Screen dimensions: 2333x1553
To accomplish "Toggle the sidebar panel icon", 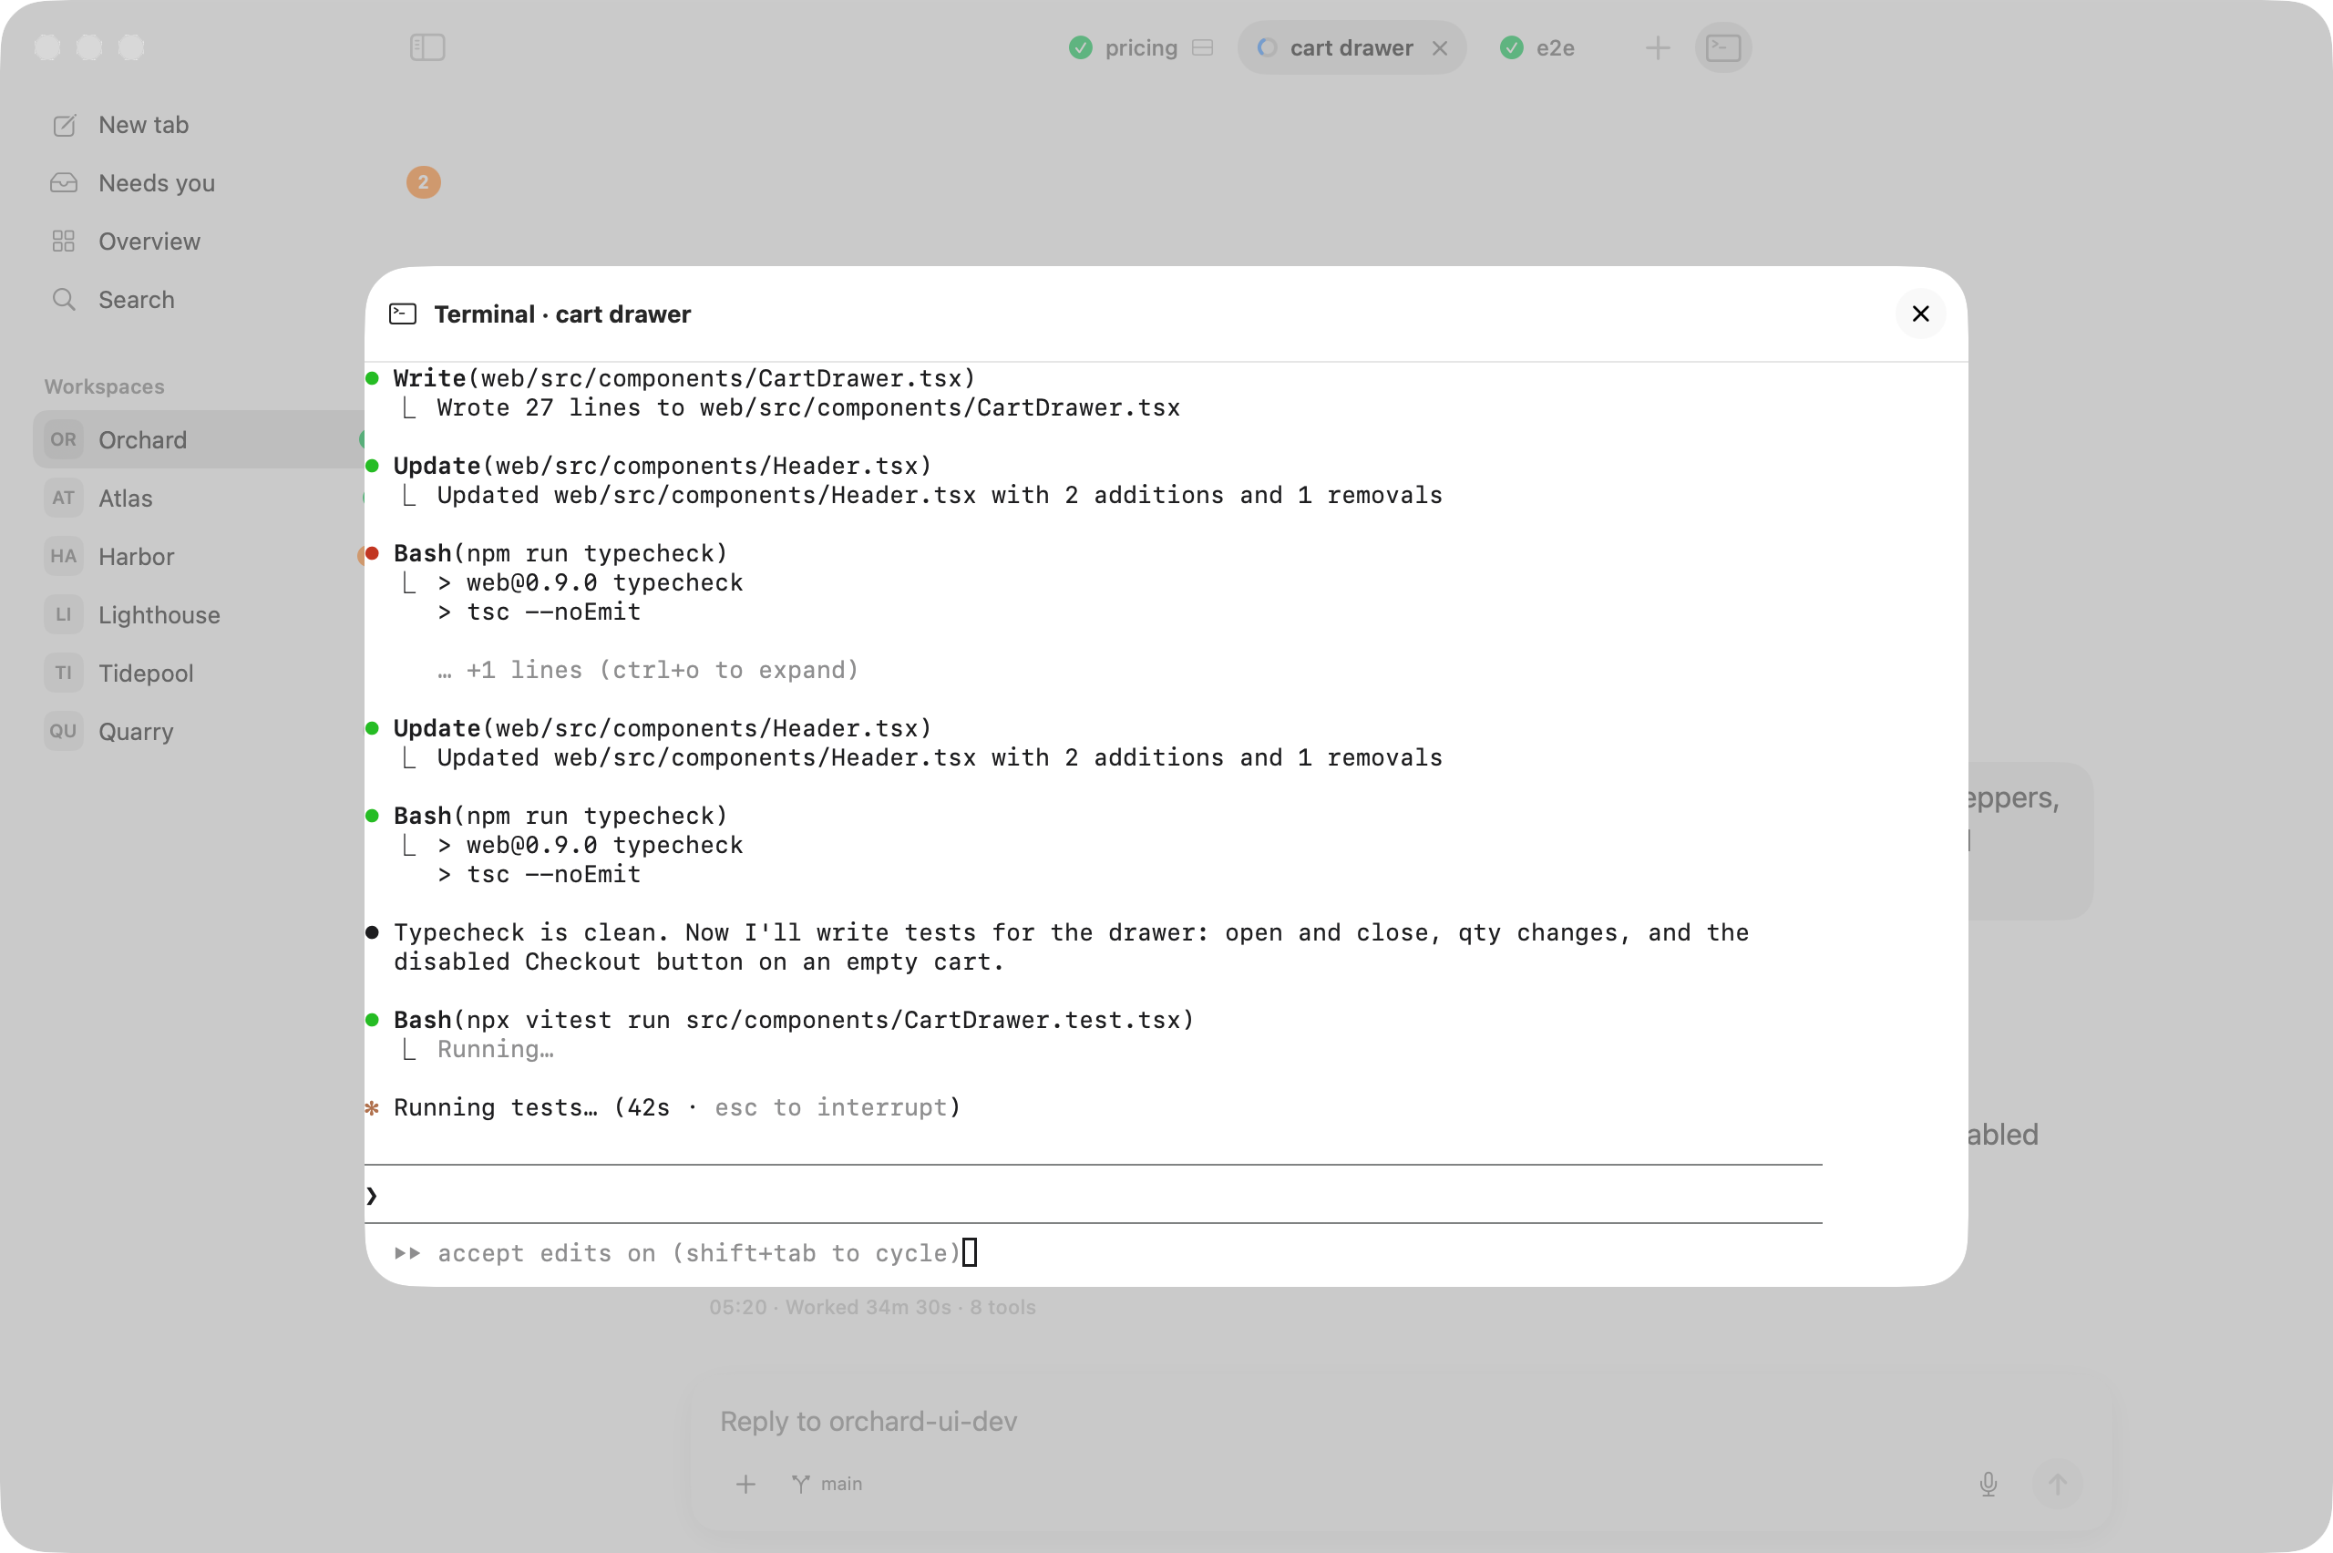I will pos(427,46).
